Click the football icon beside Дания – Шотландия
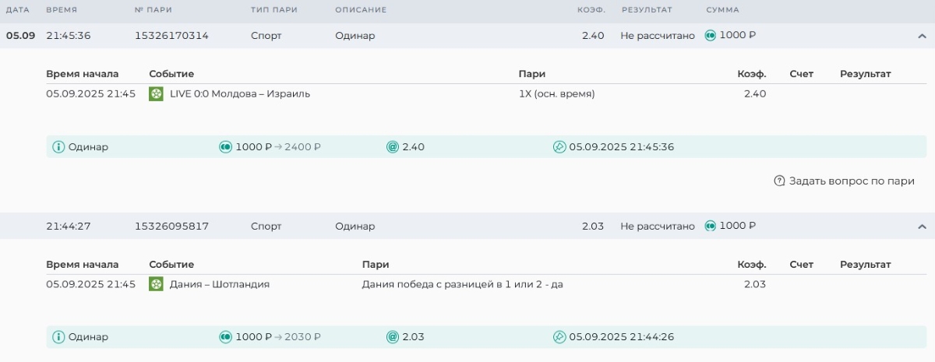 tap(156, 285)
